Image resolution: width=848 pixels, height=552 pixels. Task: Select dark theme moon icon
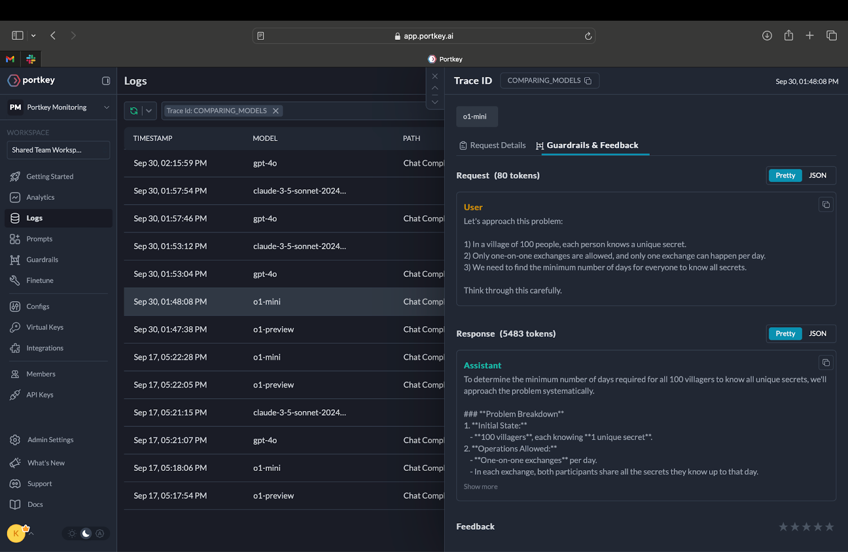86,533
